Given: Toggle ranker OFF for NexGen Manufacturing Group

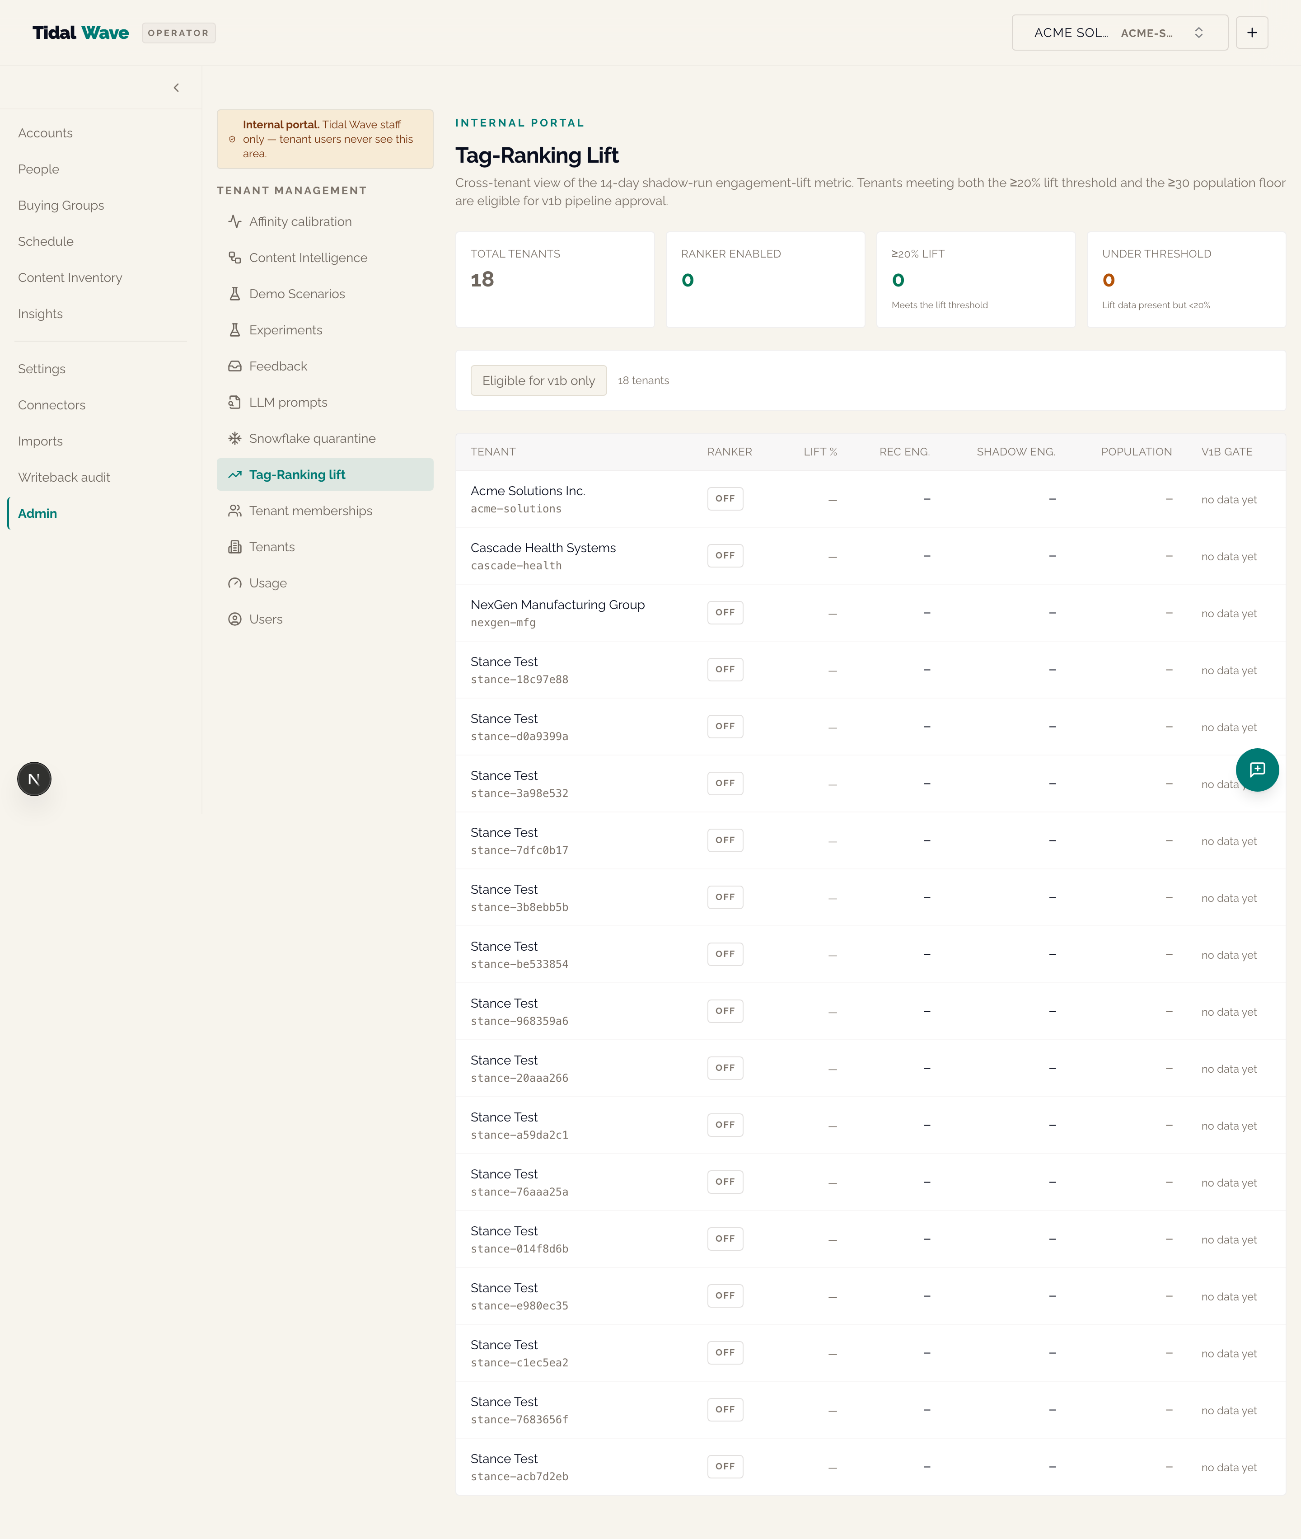Looking at the screenshot, I should coord(724,612).
